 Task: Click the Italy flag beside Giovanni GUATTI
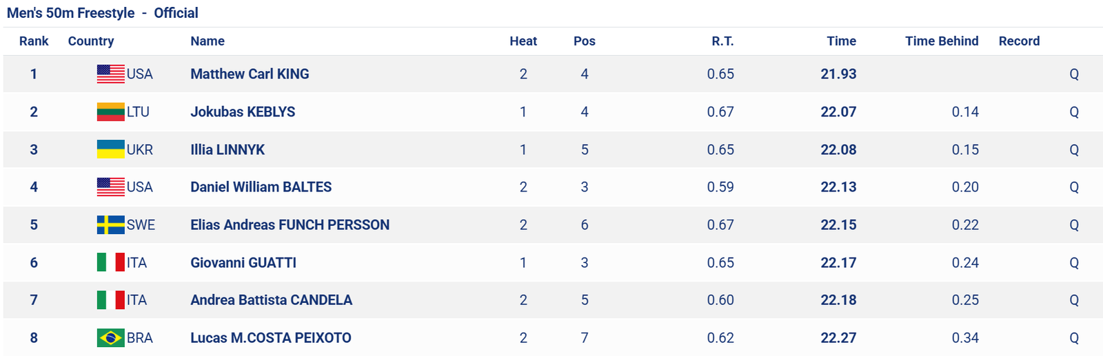coord(110,262)
